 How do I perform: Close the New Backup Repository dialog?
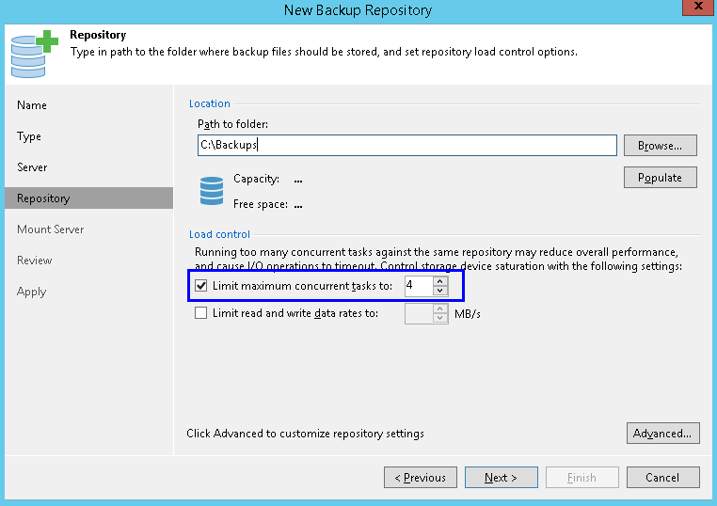[x=694, y=9]
